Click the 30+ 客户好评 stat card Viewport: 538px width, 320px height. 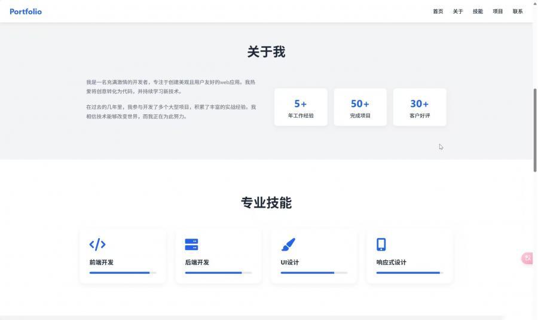click(420, 108)
